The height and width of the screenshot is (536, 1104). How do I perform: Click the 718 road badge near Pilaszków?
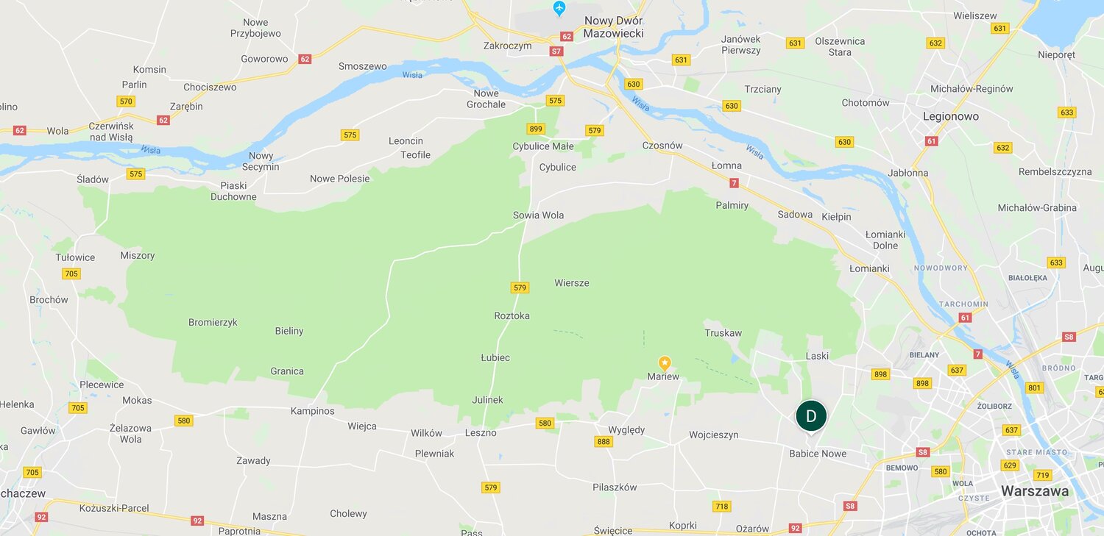click(722, 506)
